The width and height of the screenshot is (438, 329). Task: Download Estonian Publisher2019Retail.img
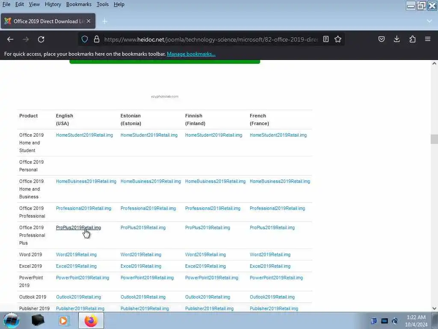[x=145, y=308]
